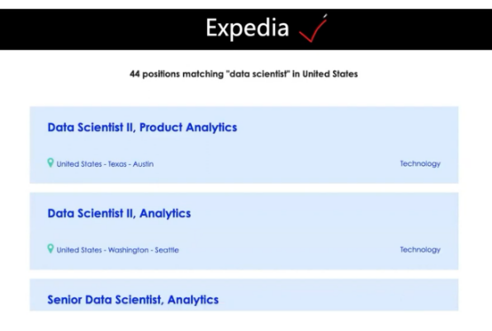
Task: Click the 44 positions matching results heading
Action: (243, 74)
